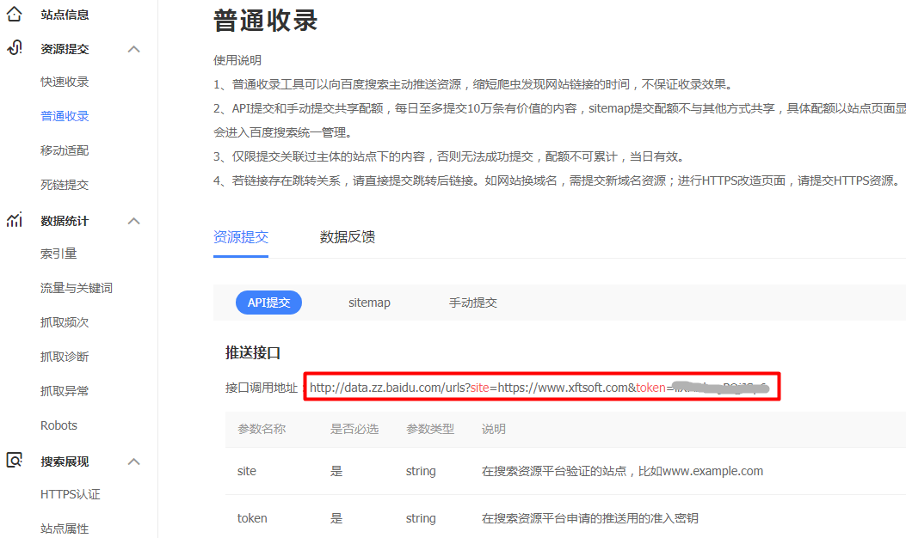This screenshot has height=538, width=906.
Task: Open HTTPS认证 page
Action: (71, 494)
